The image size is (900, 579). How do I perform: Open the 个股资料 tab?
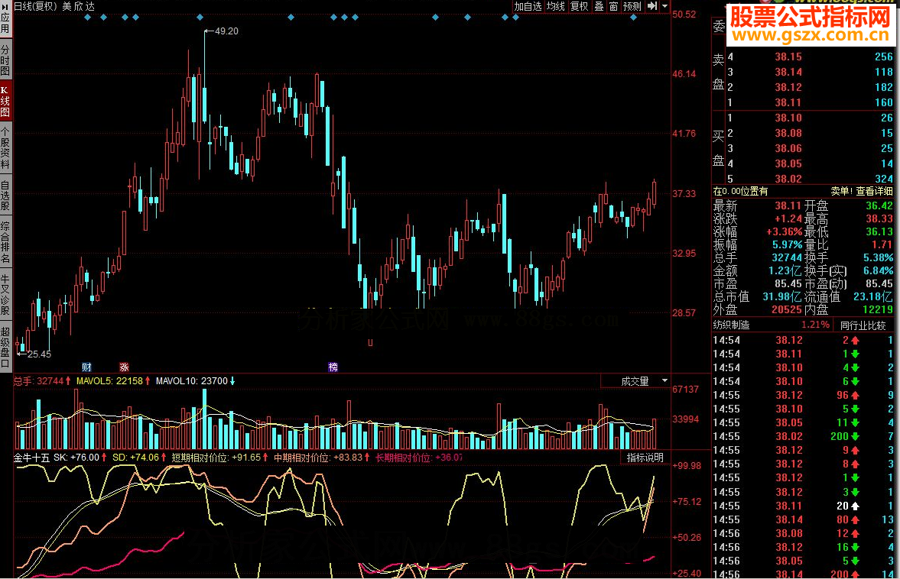[x=5, y=148]
